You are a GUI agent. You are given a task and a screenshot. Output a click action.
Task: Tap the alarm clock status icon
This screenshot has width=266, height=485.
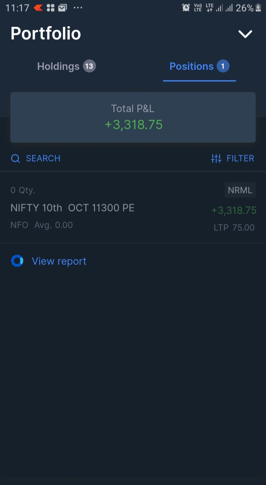[186, 8]
